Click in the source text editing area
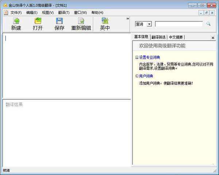Viewport: 219px width, 175px height. [x=66, y=65]
